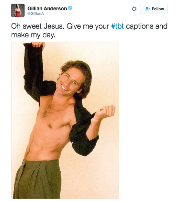Click the word 'captions' in the tweet
The image size is (179, 201).
[x=140, y=26]
